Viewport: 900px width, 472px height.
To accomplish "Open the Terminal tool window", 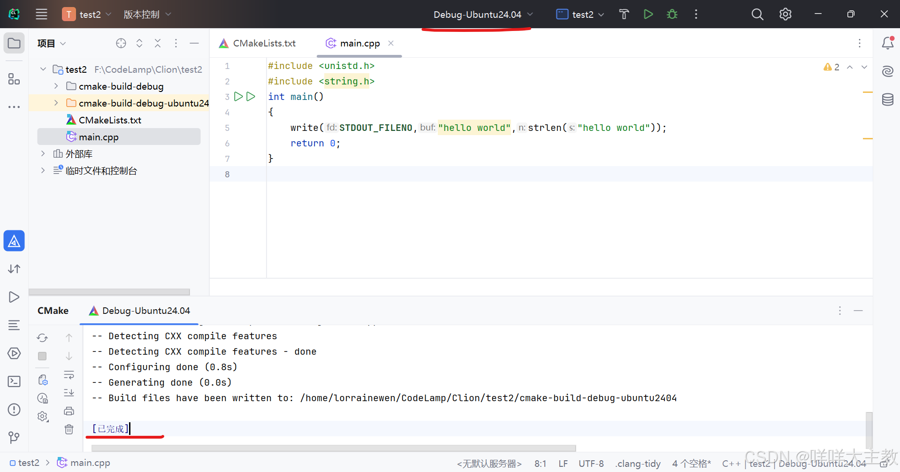I will [x=14, y=381].
